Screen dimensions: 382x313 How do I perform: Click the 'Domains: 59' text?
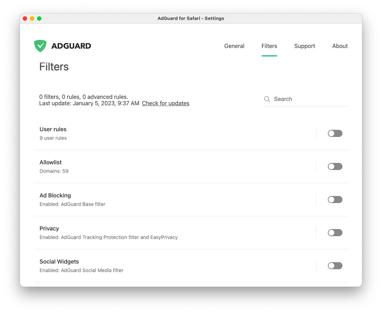click(x=54, y=171)
